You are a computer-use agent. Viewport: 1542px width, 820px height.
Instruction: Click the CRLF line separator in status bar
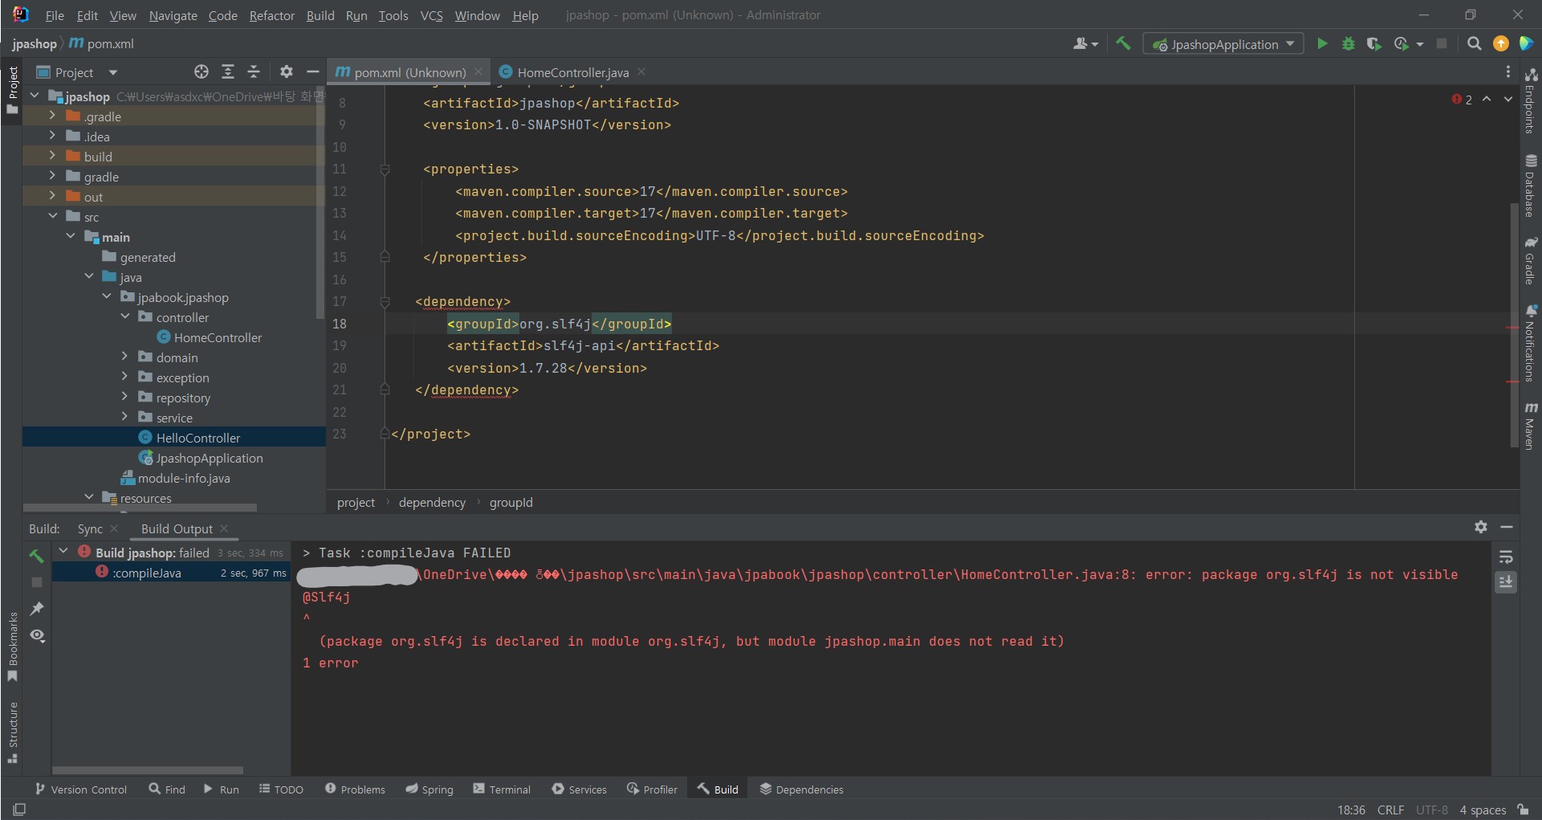(x=1390, y=810)
